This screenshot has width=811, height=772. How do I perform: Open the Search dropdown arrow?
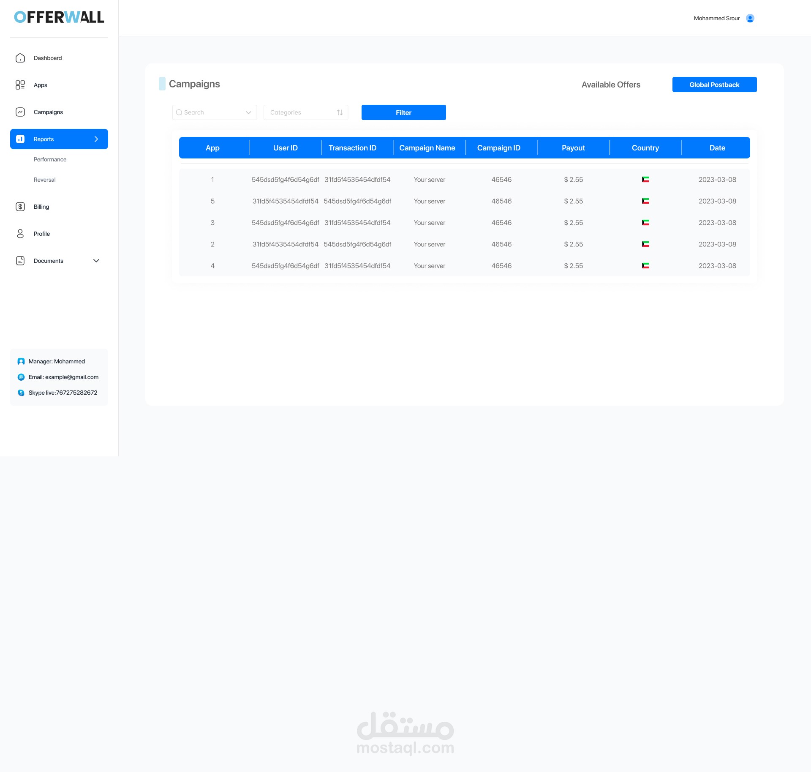(248, 112)
